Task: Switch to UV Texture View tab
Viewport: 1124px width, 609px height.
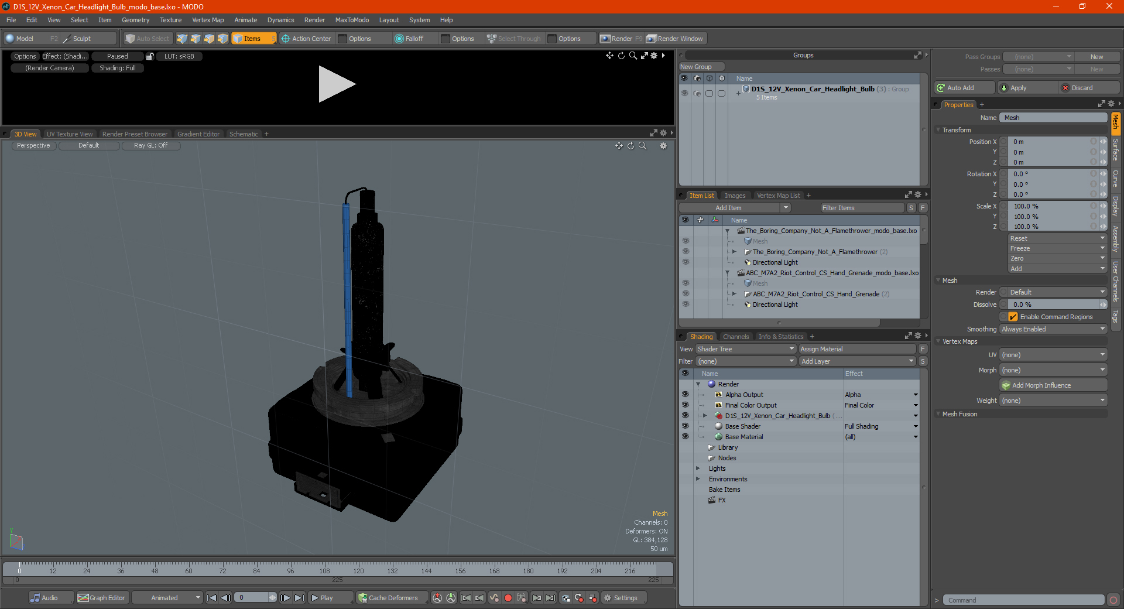Action: (x=70, y=134)
